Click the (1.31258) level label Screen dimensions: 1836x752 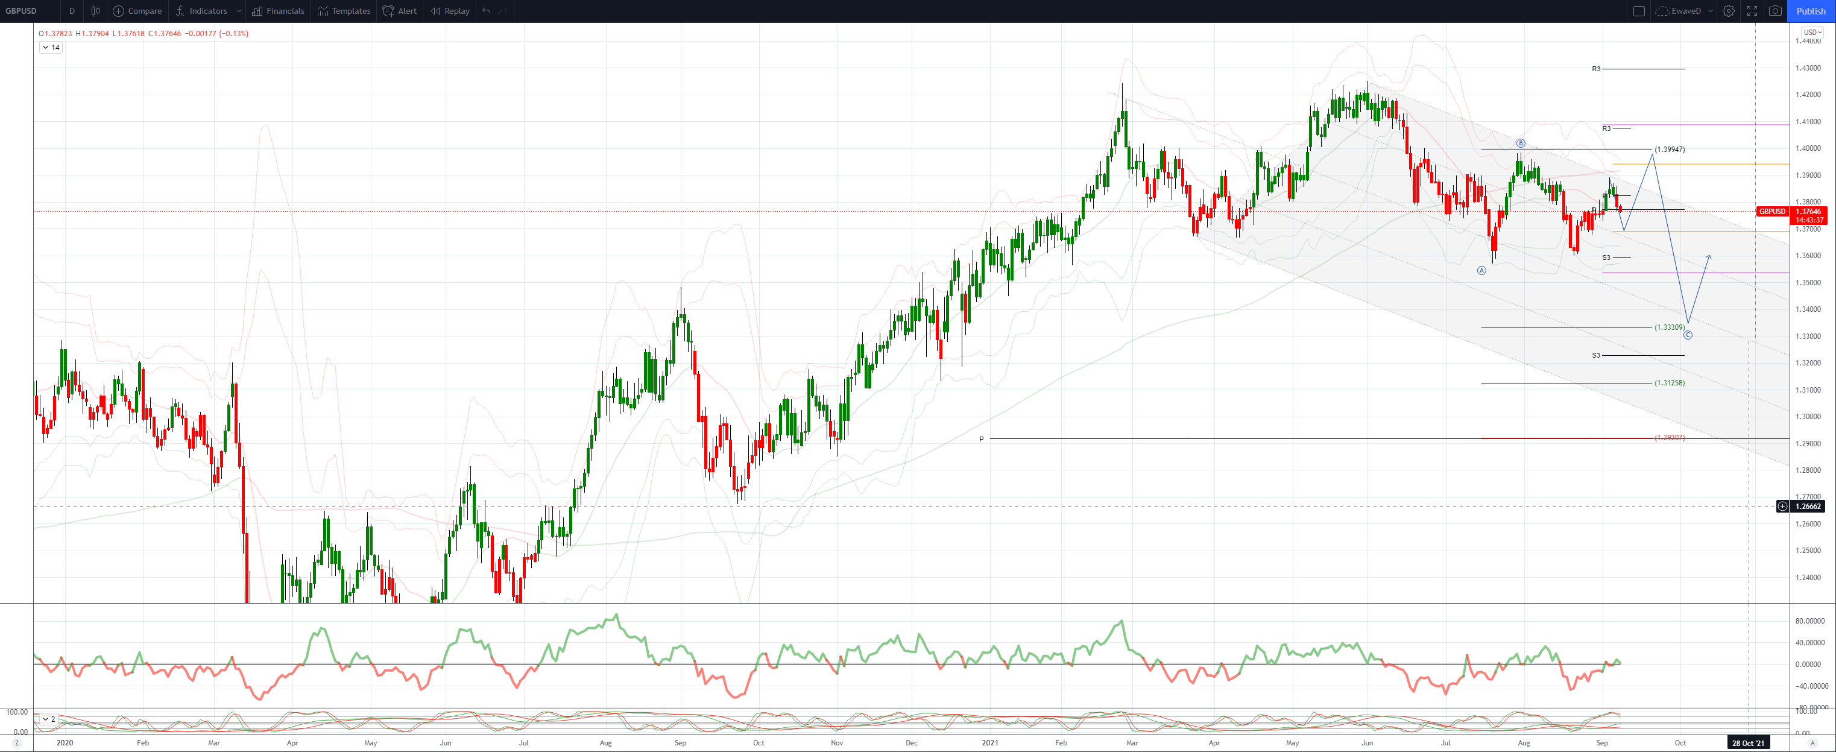[1670, 383]
